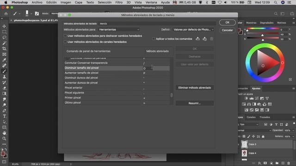Select the Path Selection tool
Image resolution: width=296 pixels, height=166 pixels.
4,122
